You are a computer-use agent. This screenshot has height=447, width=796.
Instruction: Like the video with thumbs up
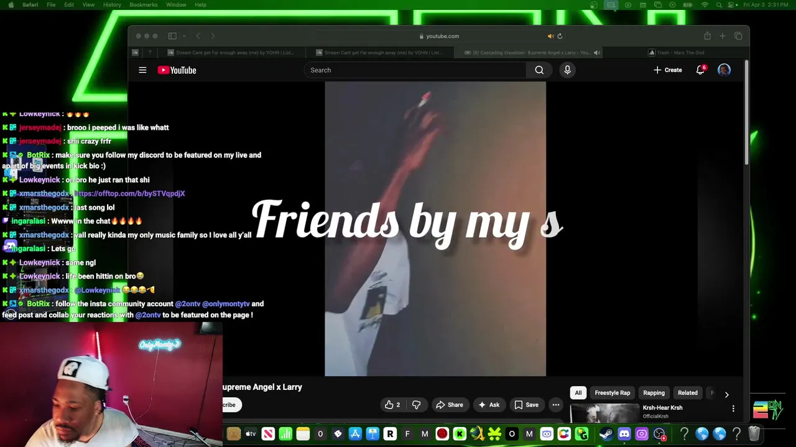tap(392, 405)
